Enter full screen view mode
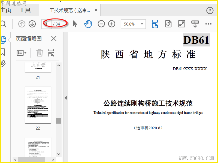The image size is (218, 163). 181,24
